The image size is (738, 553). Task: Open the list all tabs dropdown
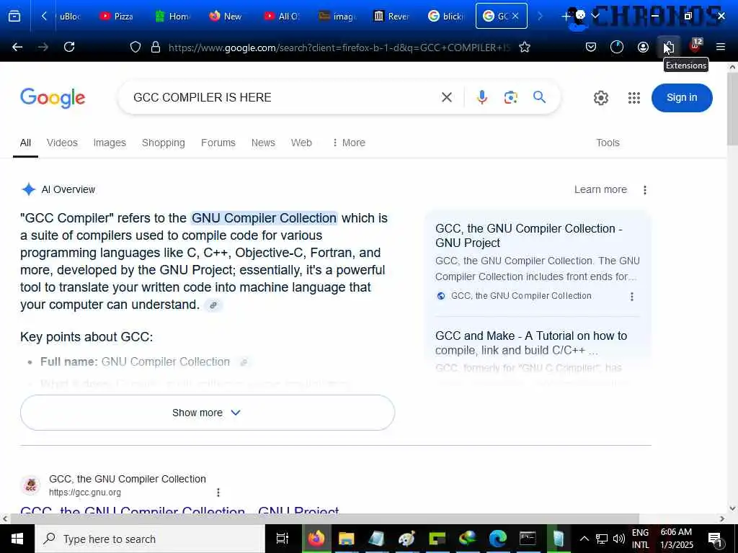click(x=595, y=17)
